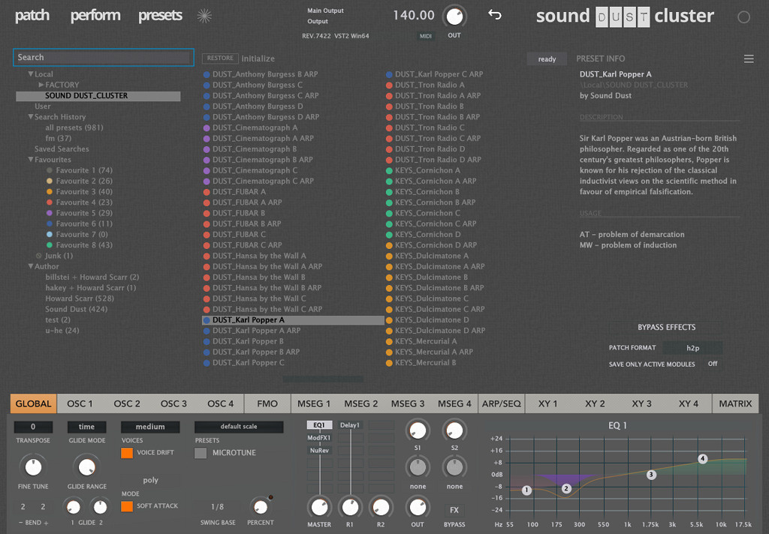Click the undo arrow icon

[x=494, y=15]
